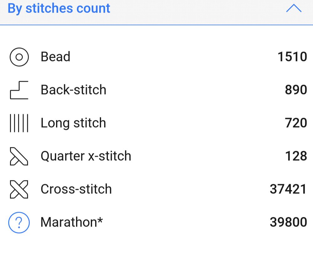Click the Bead circle icon
Viewport: 313px width, 253px height.
[19, 57]
